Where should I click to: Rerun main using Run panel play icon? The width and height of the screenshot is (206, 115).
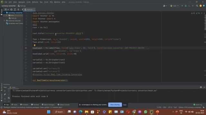[x=5, y=91]
